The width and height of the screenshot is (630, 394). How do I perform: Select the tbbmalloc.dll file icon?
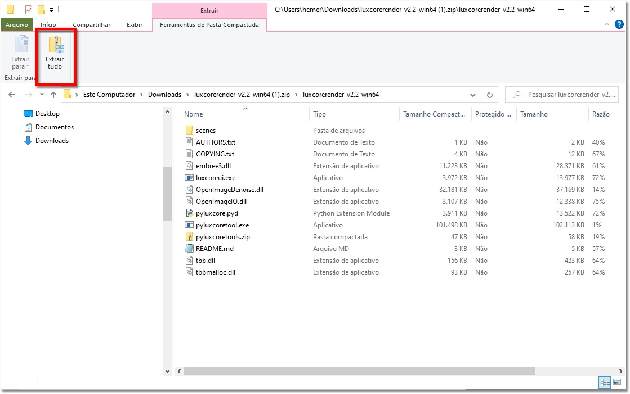[x=189, y=272]
